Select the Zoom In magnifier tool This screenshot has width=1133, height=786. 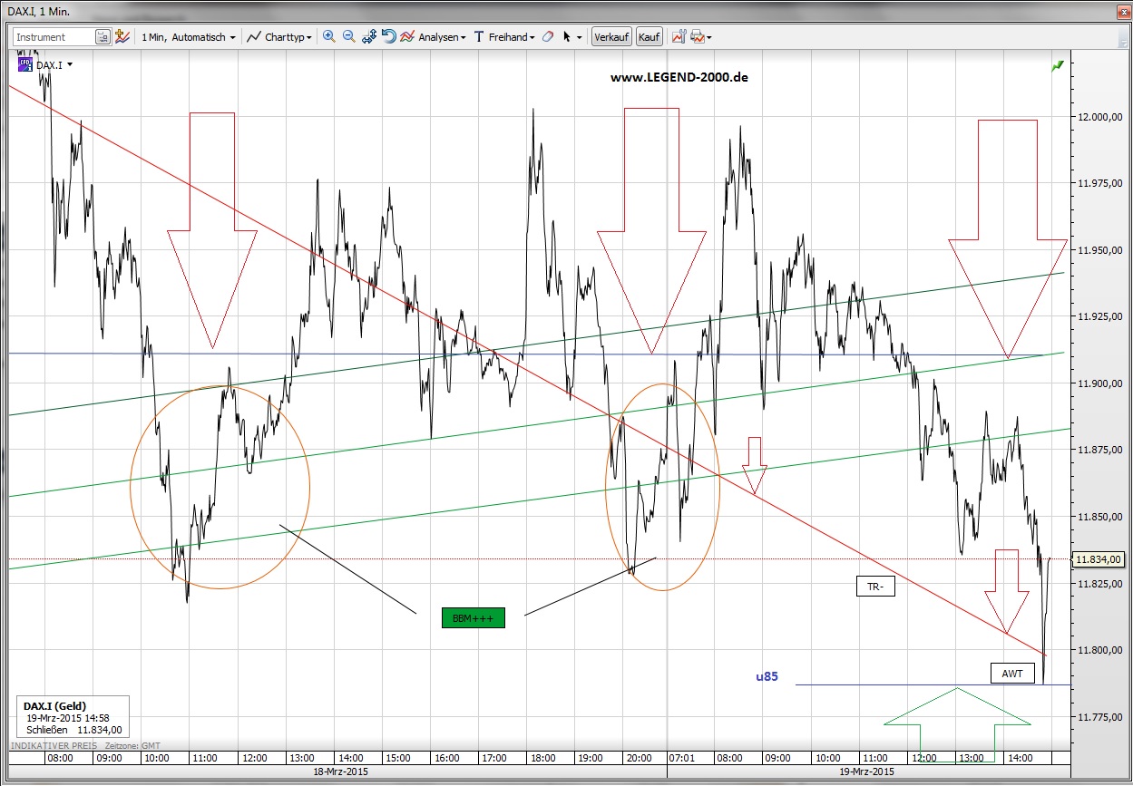pyautogui.click(x=328, y=36)
